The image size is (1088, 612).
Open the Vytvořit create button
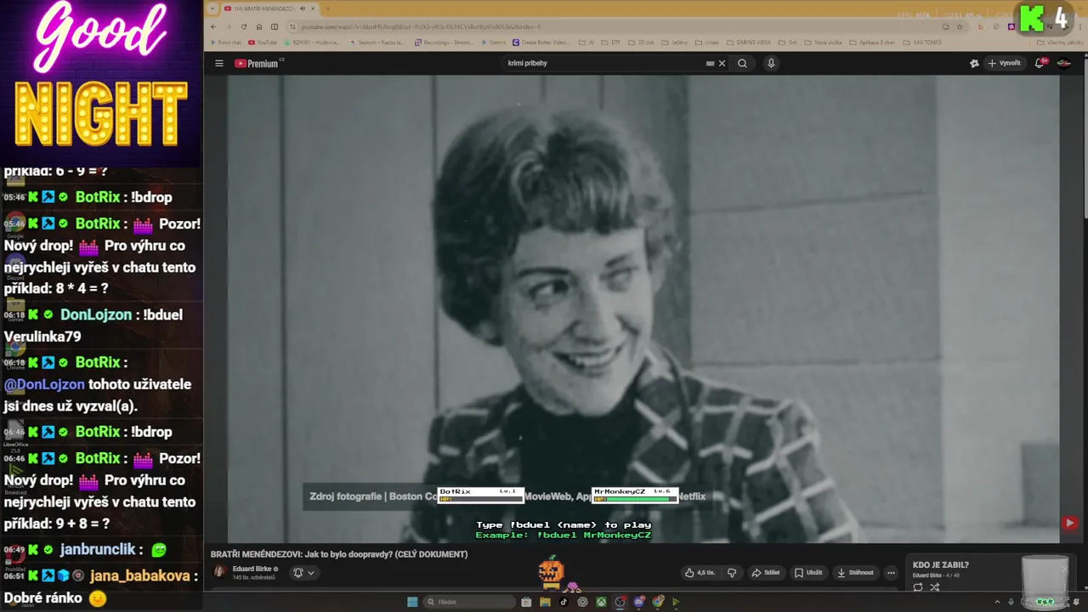[1004, 63]
